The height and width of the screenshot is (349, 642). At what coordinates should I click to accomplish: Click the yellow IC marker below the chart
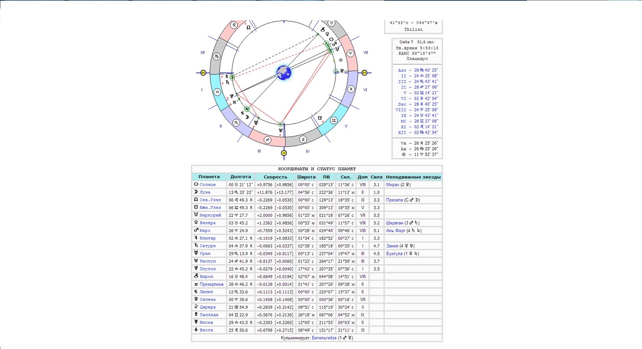click(283, 153)
